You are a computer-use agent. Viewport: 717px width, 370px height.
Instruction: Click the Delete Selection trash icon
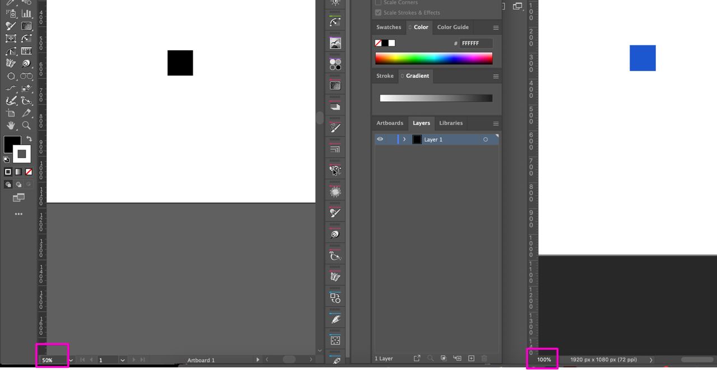pos(485,358)
